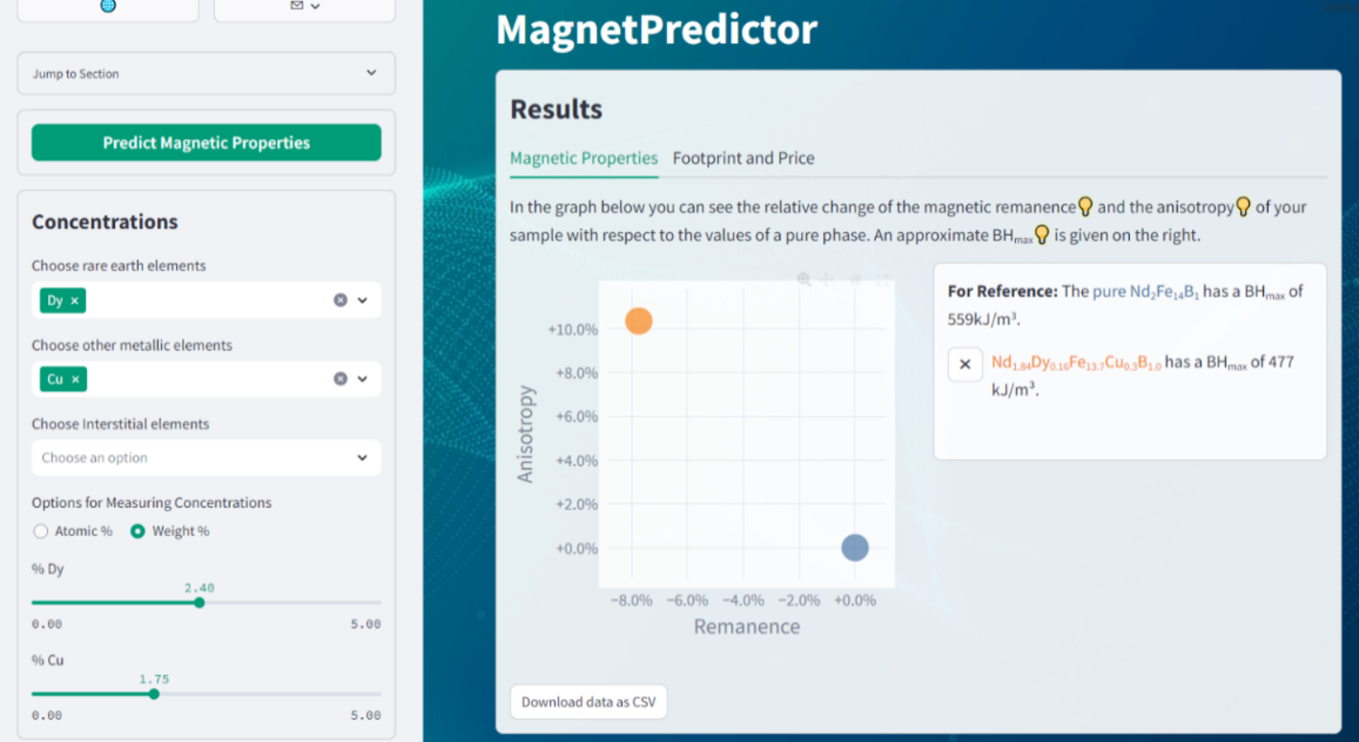Expand the other metallic elements chevron
Image resolution: width=1359 pixels, height=742 pixels.
[x=362, y=379]
